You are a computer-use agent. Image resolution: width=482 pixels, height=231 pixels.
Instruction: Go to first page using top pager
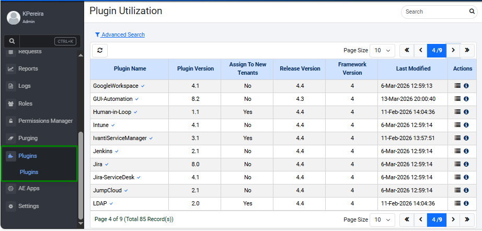[407, 50]
